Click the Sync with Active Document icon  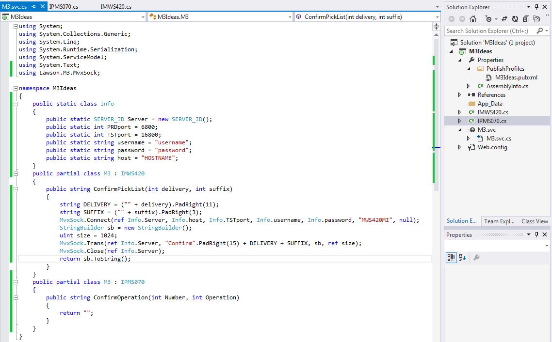pyautogui.click(x=505, y=19)
